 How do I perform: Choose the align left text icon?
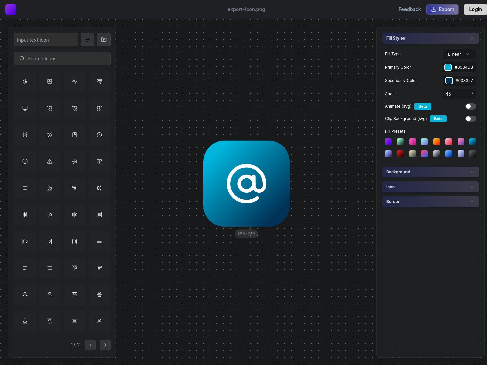coord(25,268)
